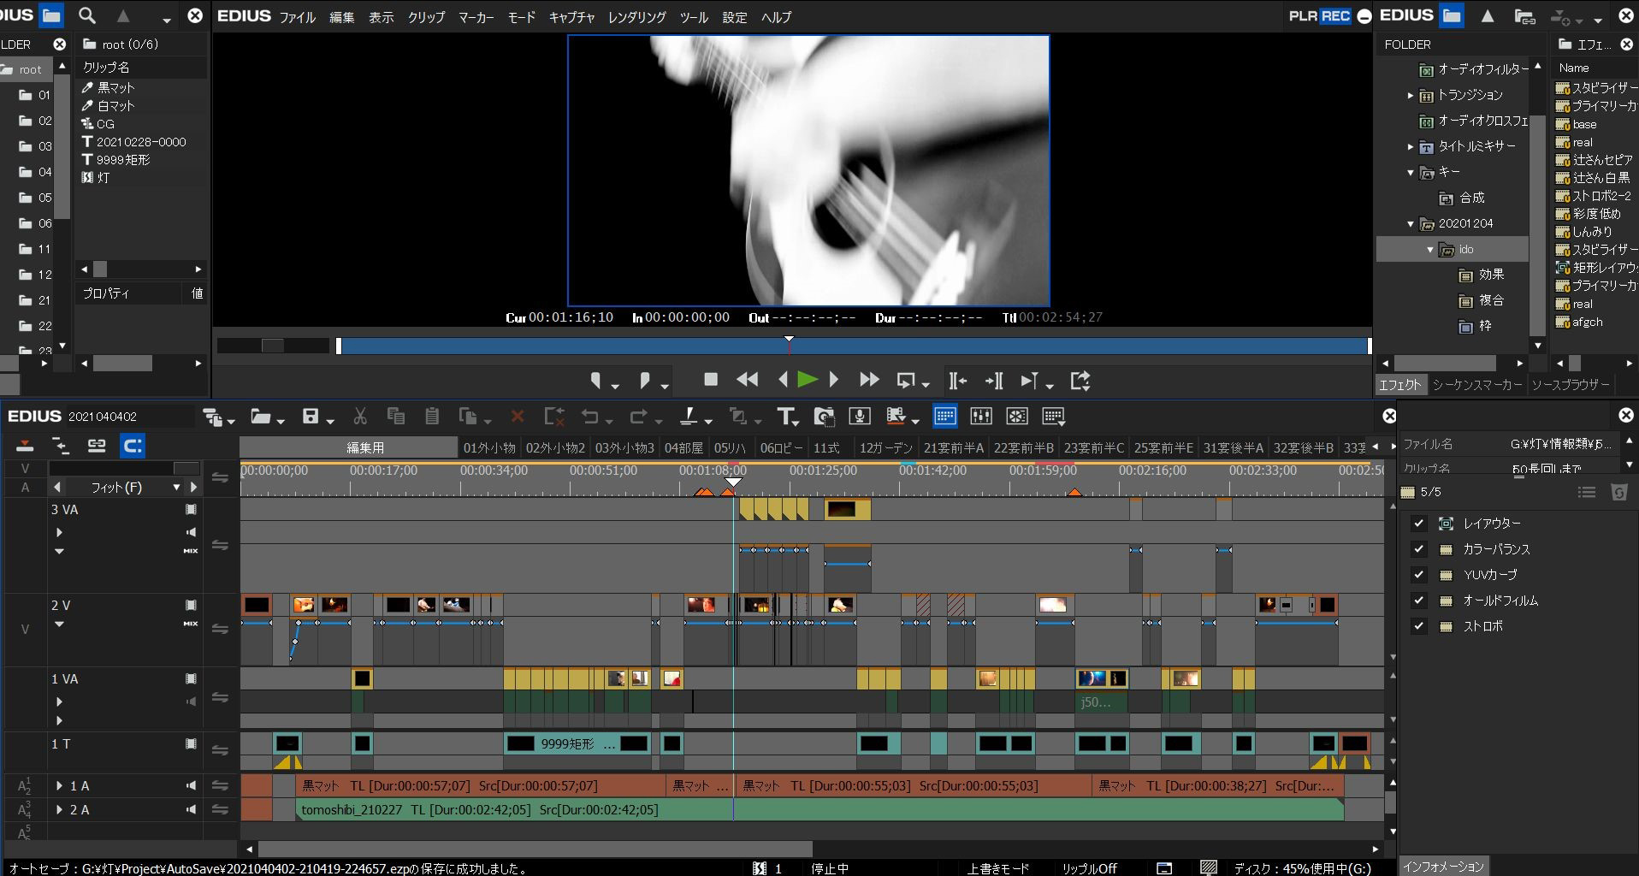Click the 00:01:25;00 mark on timeline ruler
The width and height of the screenshot is (1639, 876).
(x=822, y=471)
